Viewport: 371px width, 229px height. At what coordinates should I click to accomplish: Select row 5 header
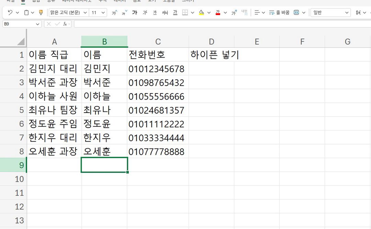[x=13, y=110]
